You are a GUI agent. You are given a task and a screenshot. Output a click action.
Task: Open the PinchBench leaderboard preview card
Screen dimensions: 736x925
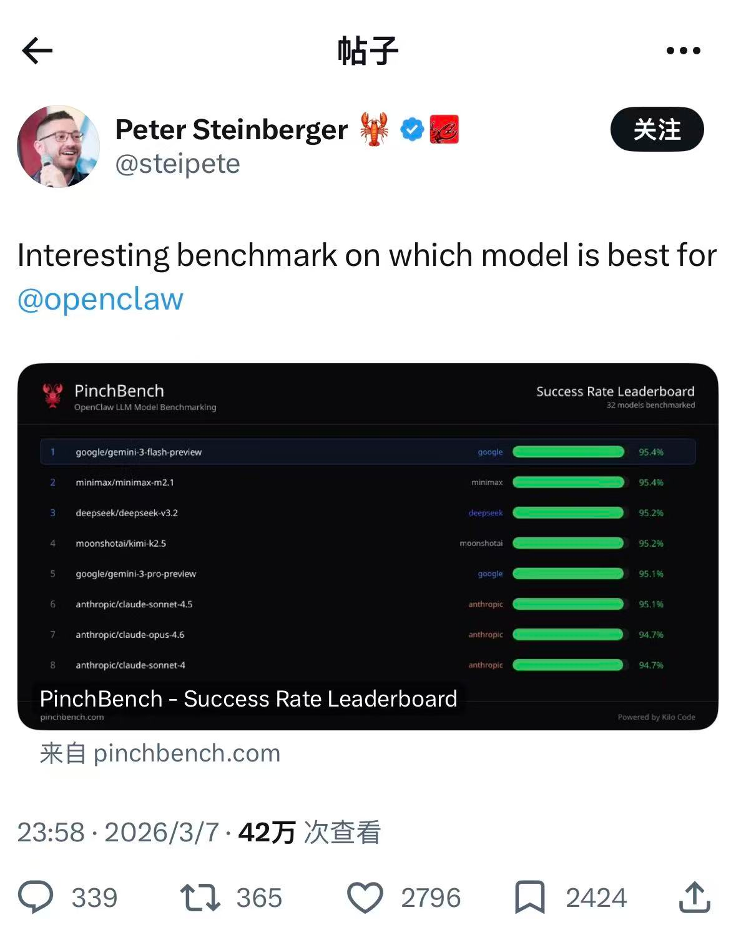coord(368,546)
